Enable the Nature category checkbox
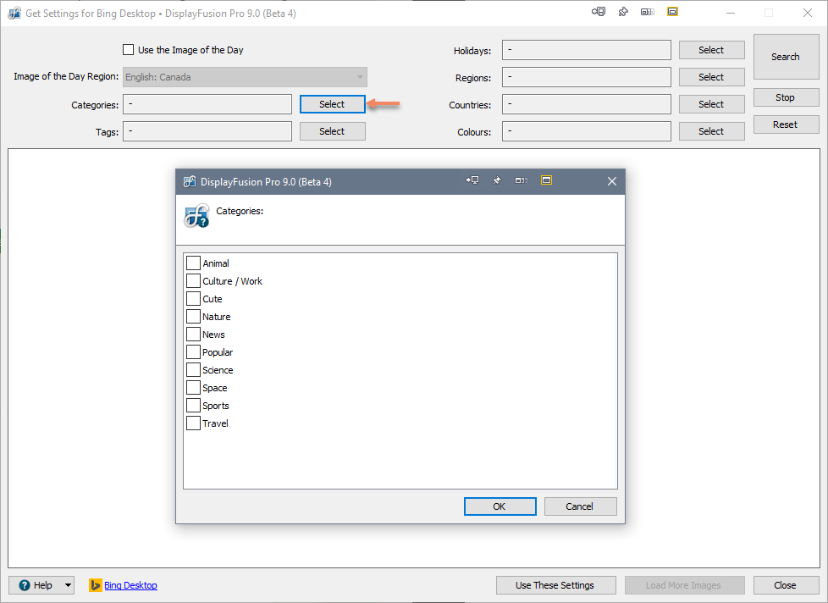This screenshot has width=828, height=603. [193, 317]
